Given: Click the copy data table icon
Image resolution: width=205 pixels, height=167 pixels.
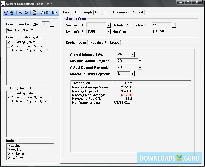Looking at the screenshot, I should [55, 12].
